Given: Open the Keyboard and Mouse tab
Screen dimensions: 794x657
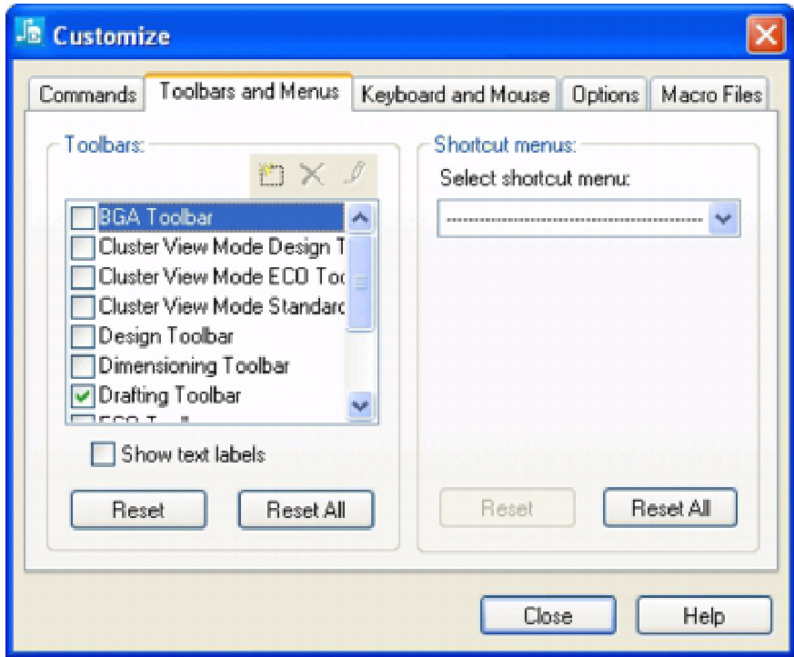Looking at the screenshot, I should [x=455, y=95].
